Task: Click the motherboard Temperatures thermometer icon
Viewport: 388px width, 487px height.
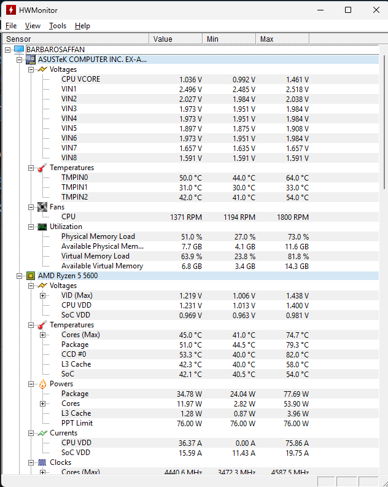Action: point(42,168)
